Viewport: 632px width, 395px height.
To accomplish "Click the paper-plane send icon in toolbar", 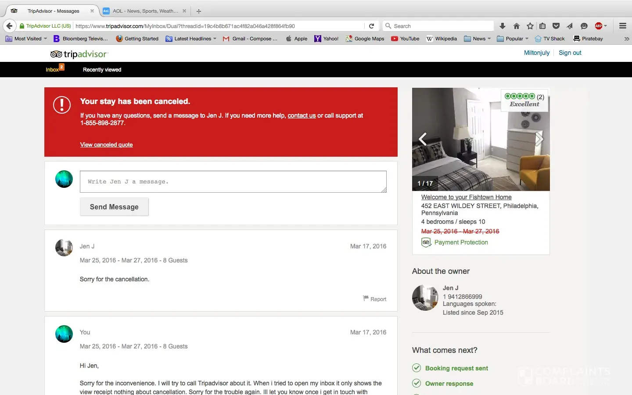I will coord(570,26).
